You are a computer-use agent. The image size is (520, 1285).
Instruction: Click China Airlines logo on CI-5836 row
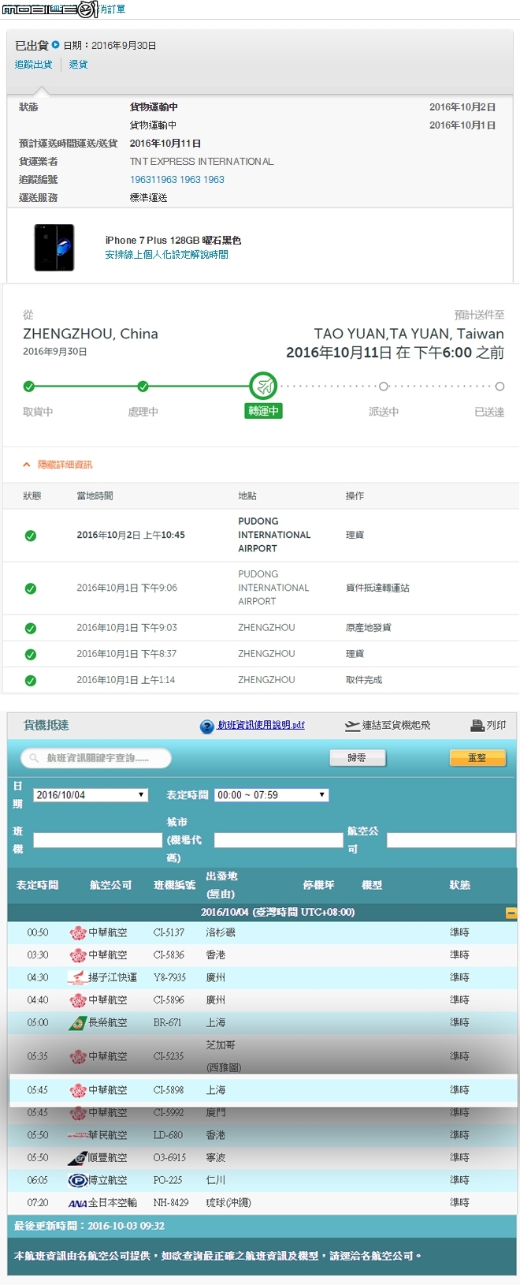click(x=78, y=955)
